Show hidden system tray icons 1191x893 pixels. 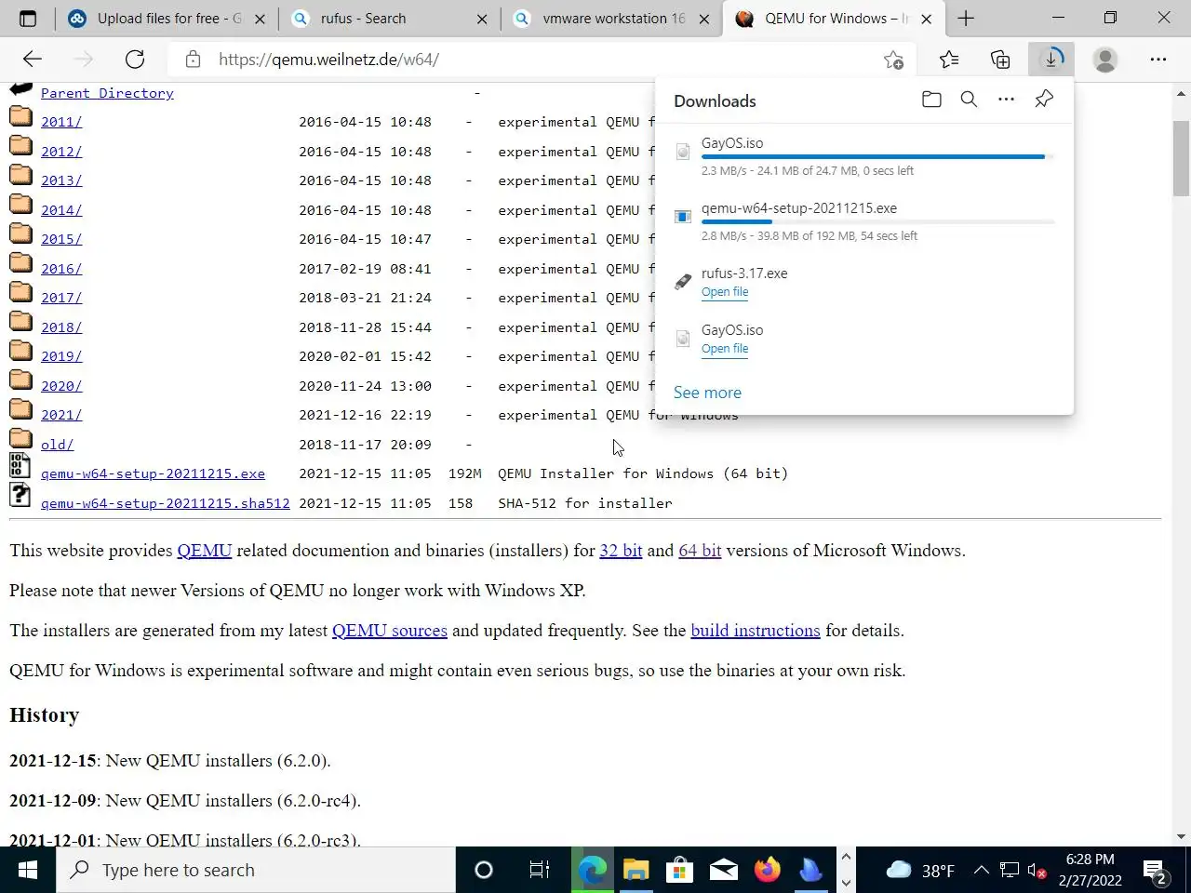982,871
